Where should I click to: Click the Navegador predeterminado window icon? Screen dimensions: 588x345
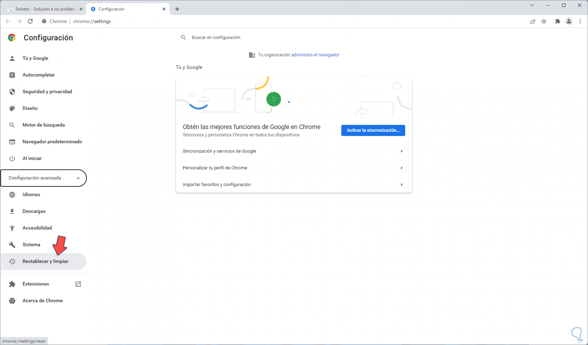pyautogui.click(x=12, y=142)
